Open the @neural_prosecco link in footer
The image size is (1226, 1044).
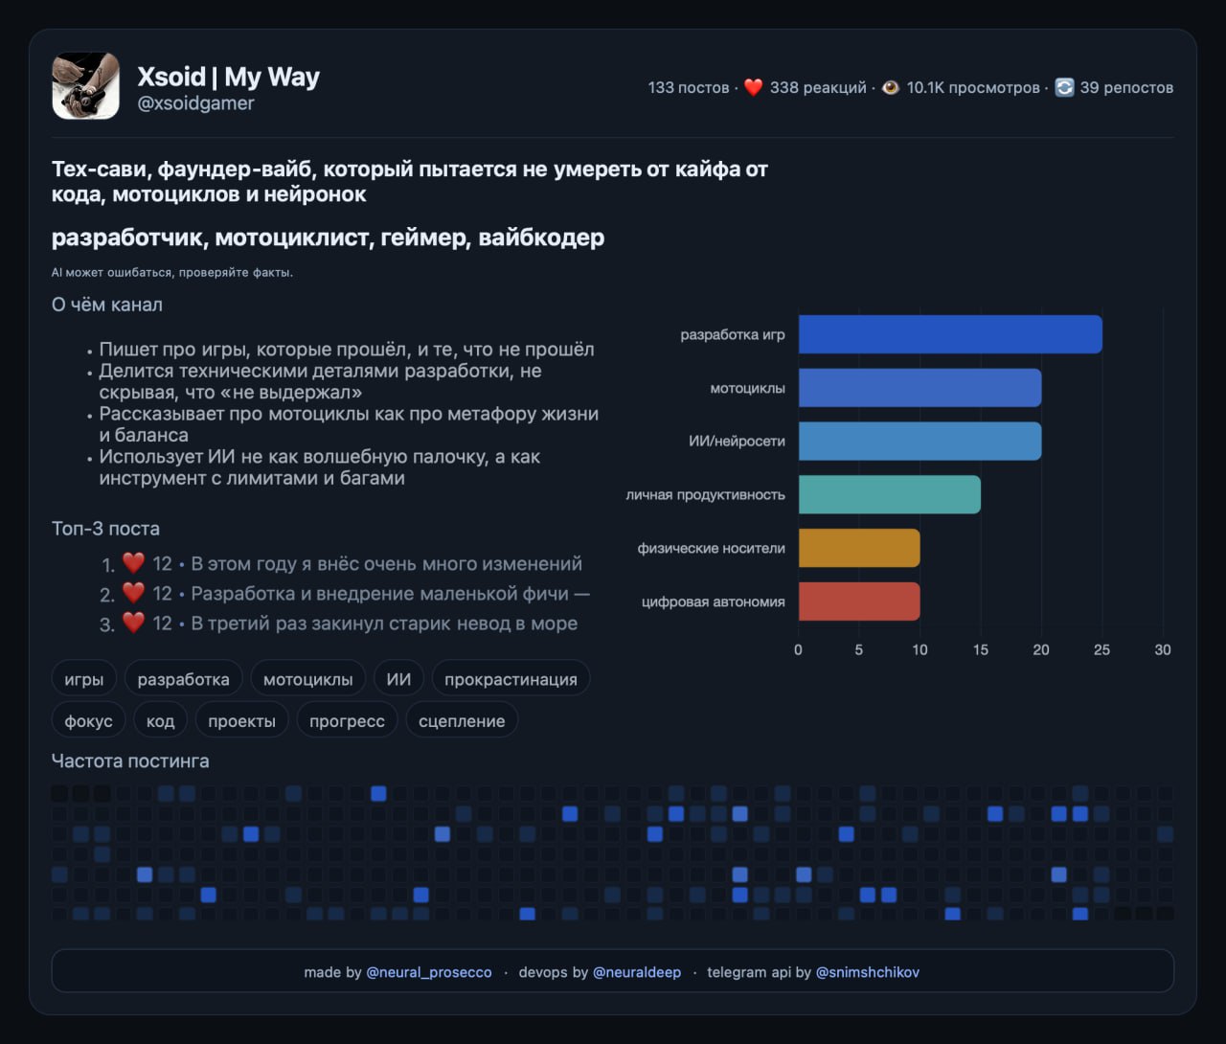point(428,972)
